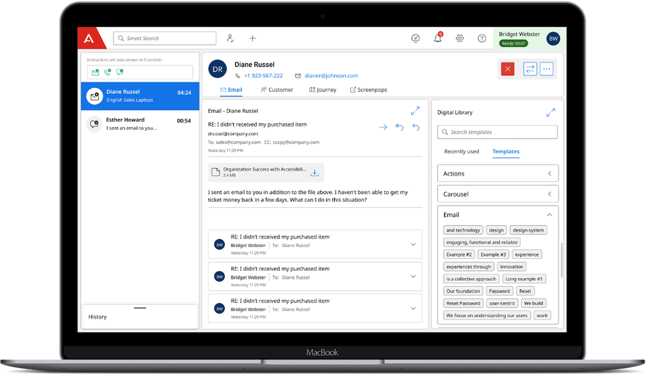Image resolution: width=646 pixels, height=375 pixels.
Task: Click the transfer arrows button
Action: tap(530, 69)
